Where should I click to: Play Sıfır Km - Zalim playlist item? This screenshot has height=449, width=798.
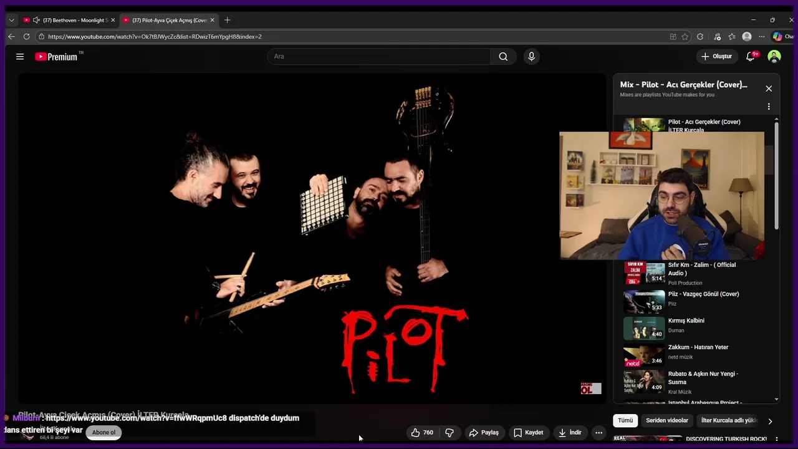(695, 273)
